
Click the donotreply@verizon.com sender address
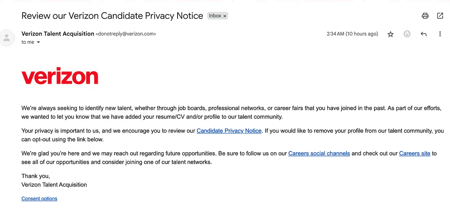(126, 34)
